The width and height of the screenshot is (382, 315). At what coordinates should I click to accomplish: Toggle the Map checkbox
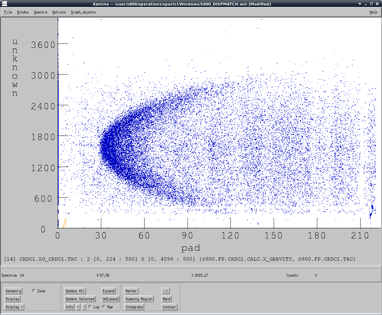[x=104, y=307]
